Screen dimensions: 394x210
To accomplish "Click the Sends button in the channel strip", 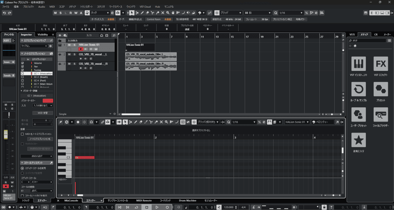I will tap(9, 75).
